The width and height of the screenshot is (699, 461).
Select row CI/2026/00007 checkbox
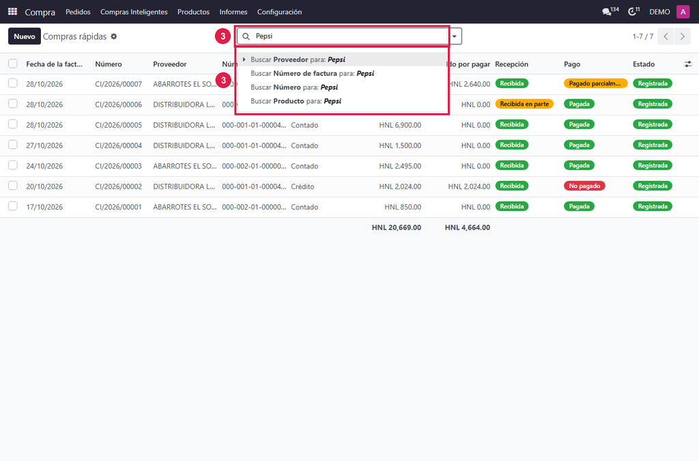point(13,83)
